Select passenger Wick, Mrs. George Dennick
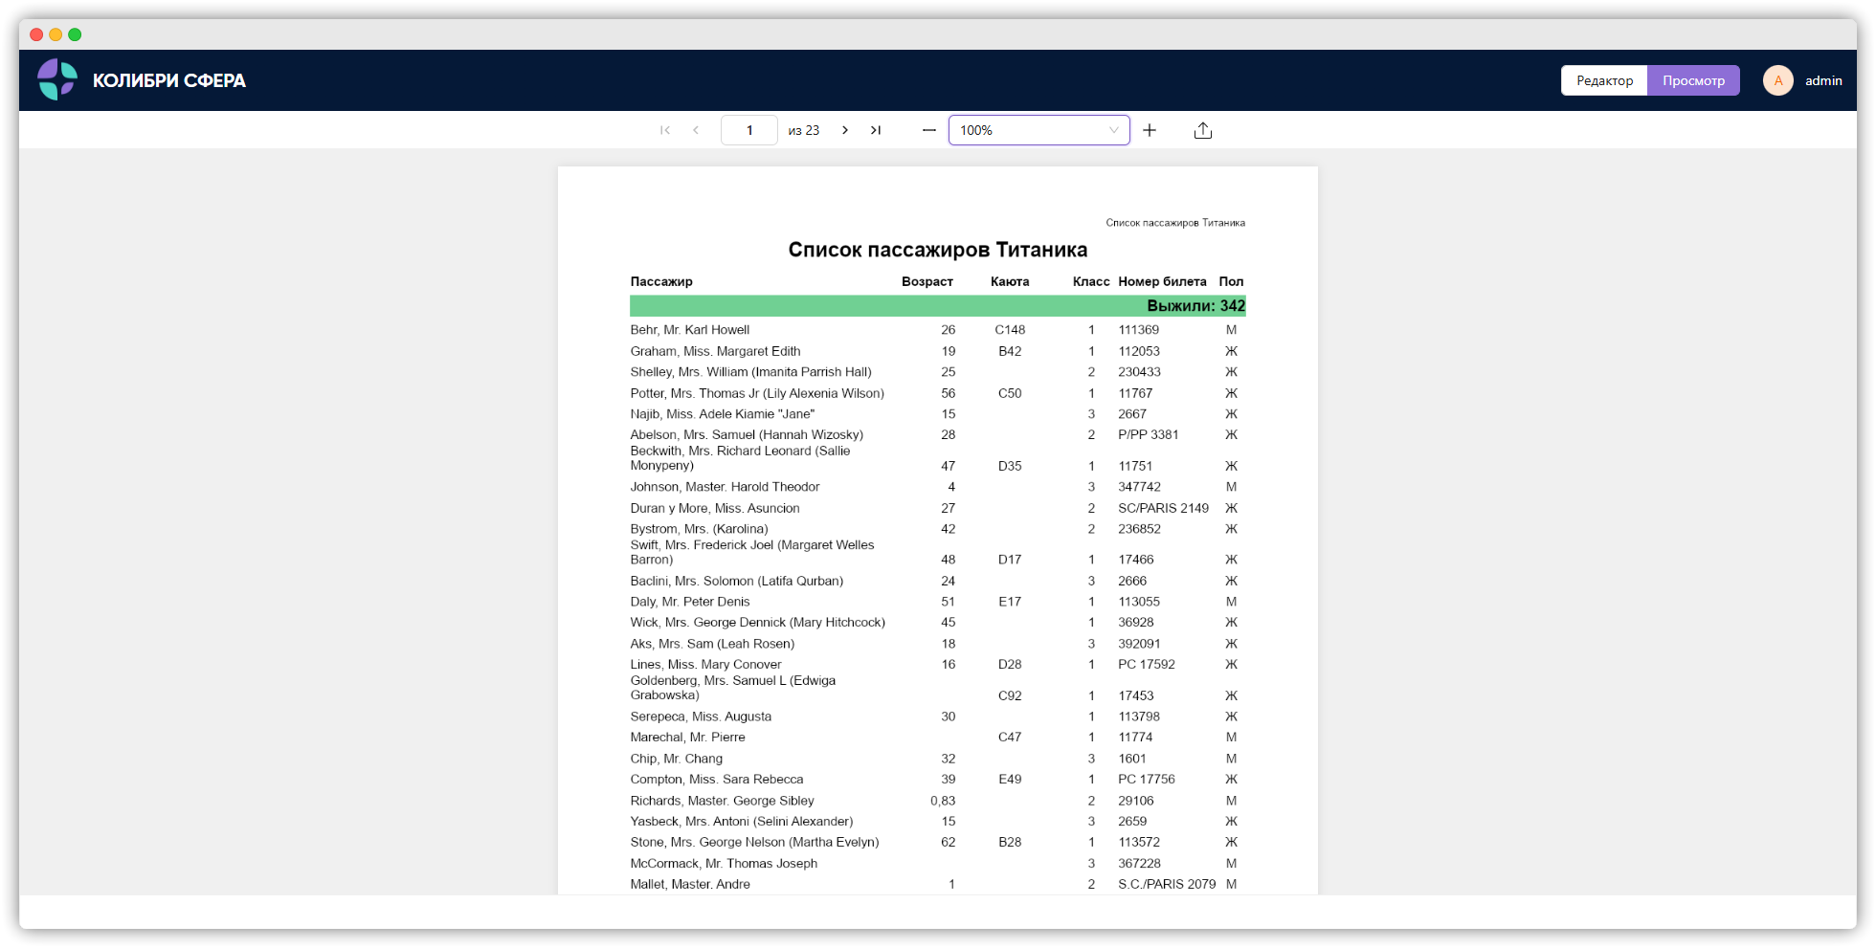Image resolution: width=1876 pixels, height=948 pixels. click(x=757, y=622)
